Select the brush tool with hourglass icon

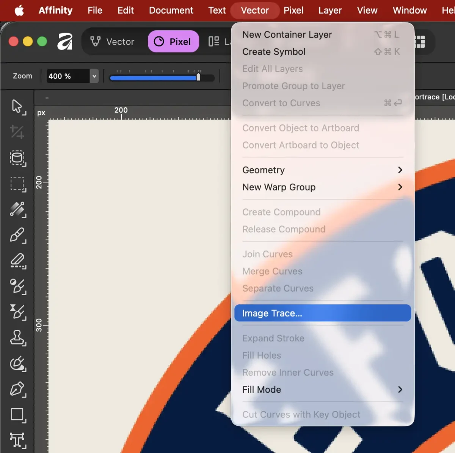17,312
